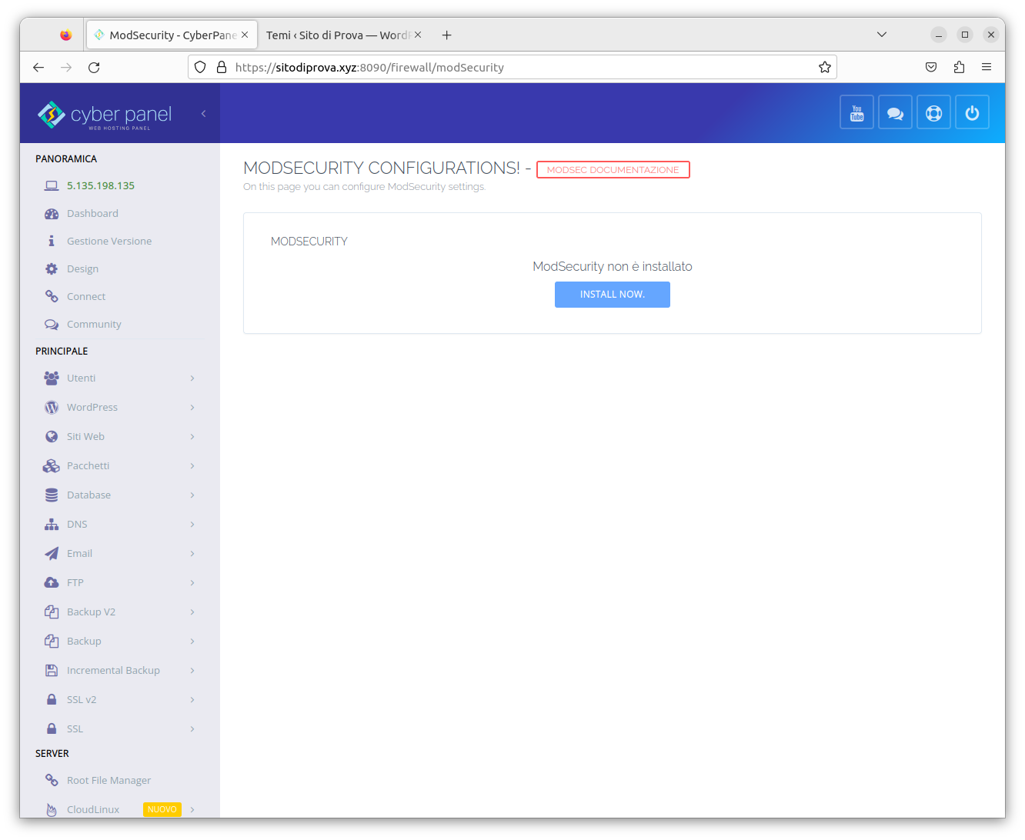Image resolution: width=1025 pixels, height=840 pixels.
Task: Open a new browser tab
Action: coord(446,35)
